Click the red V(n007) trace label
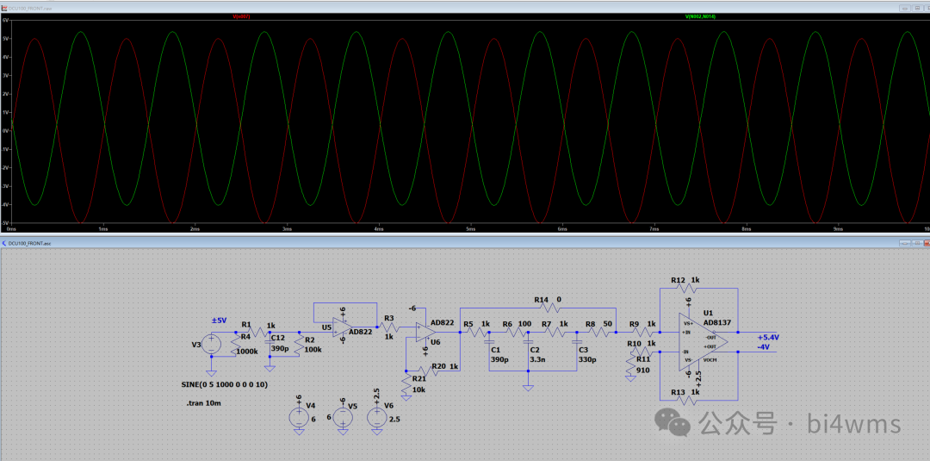The width and height of the screenshot is (930, 461). click(x=242, y=16)
